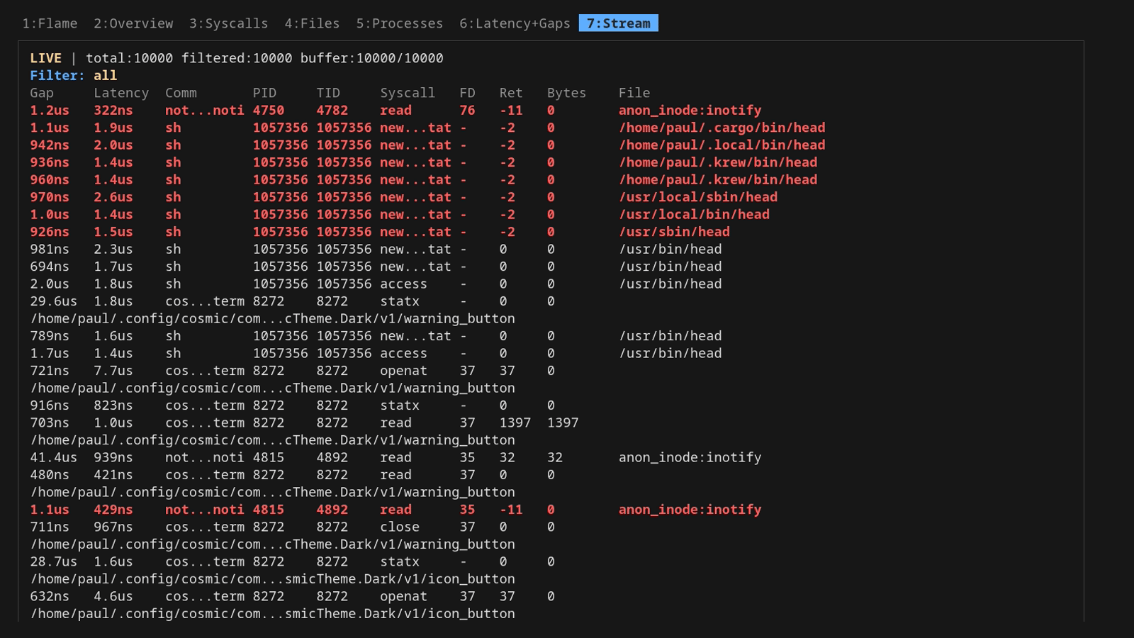The height and width of the screenshot is (638, 1134).
Task: Click the 823ns latency value
Action: [113, 405]
